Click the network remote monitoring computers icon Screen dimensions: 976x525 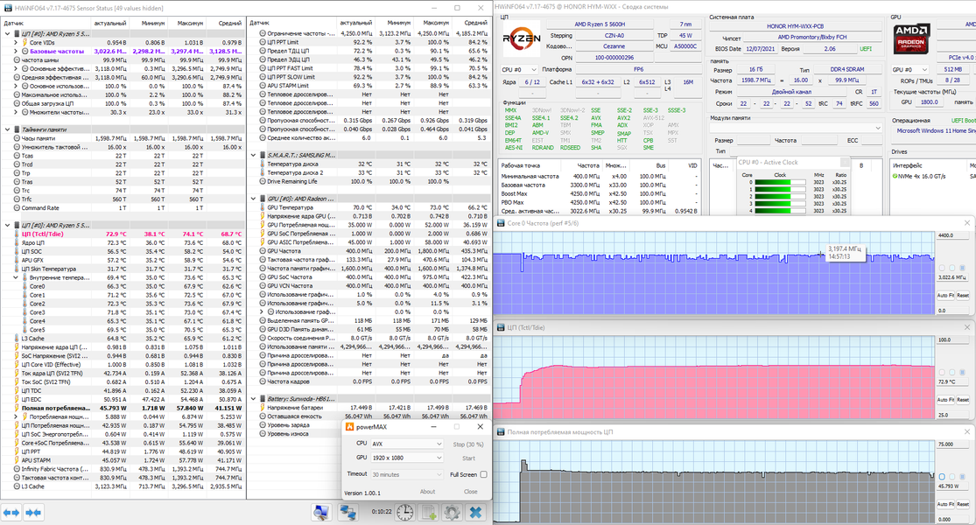(348, 513)
